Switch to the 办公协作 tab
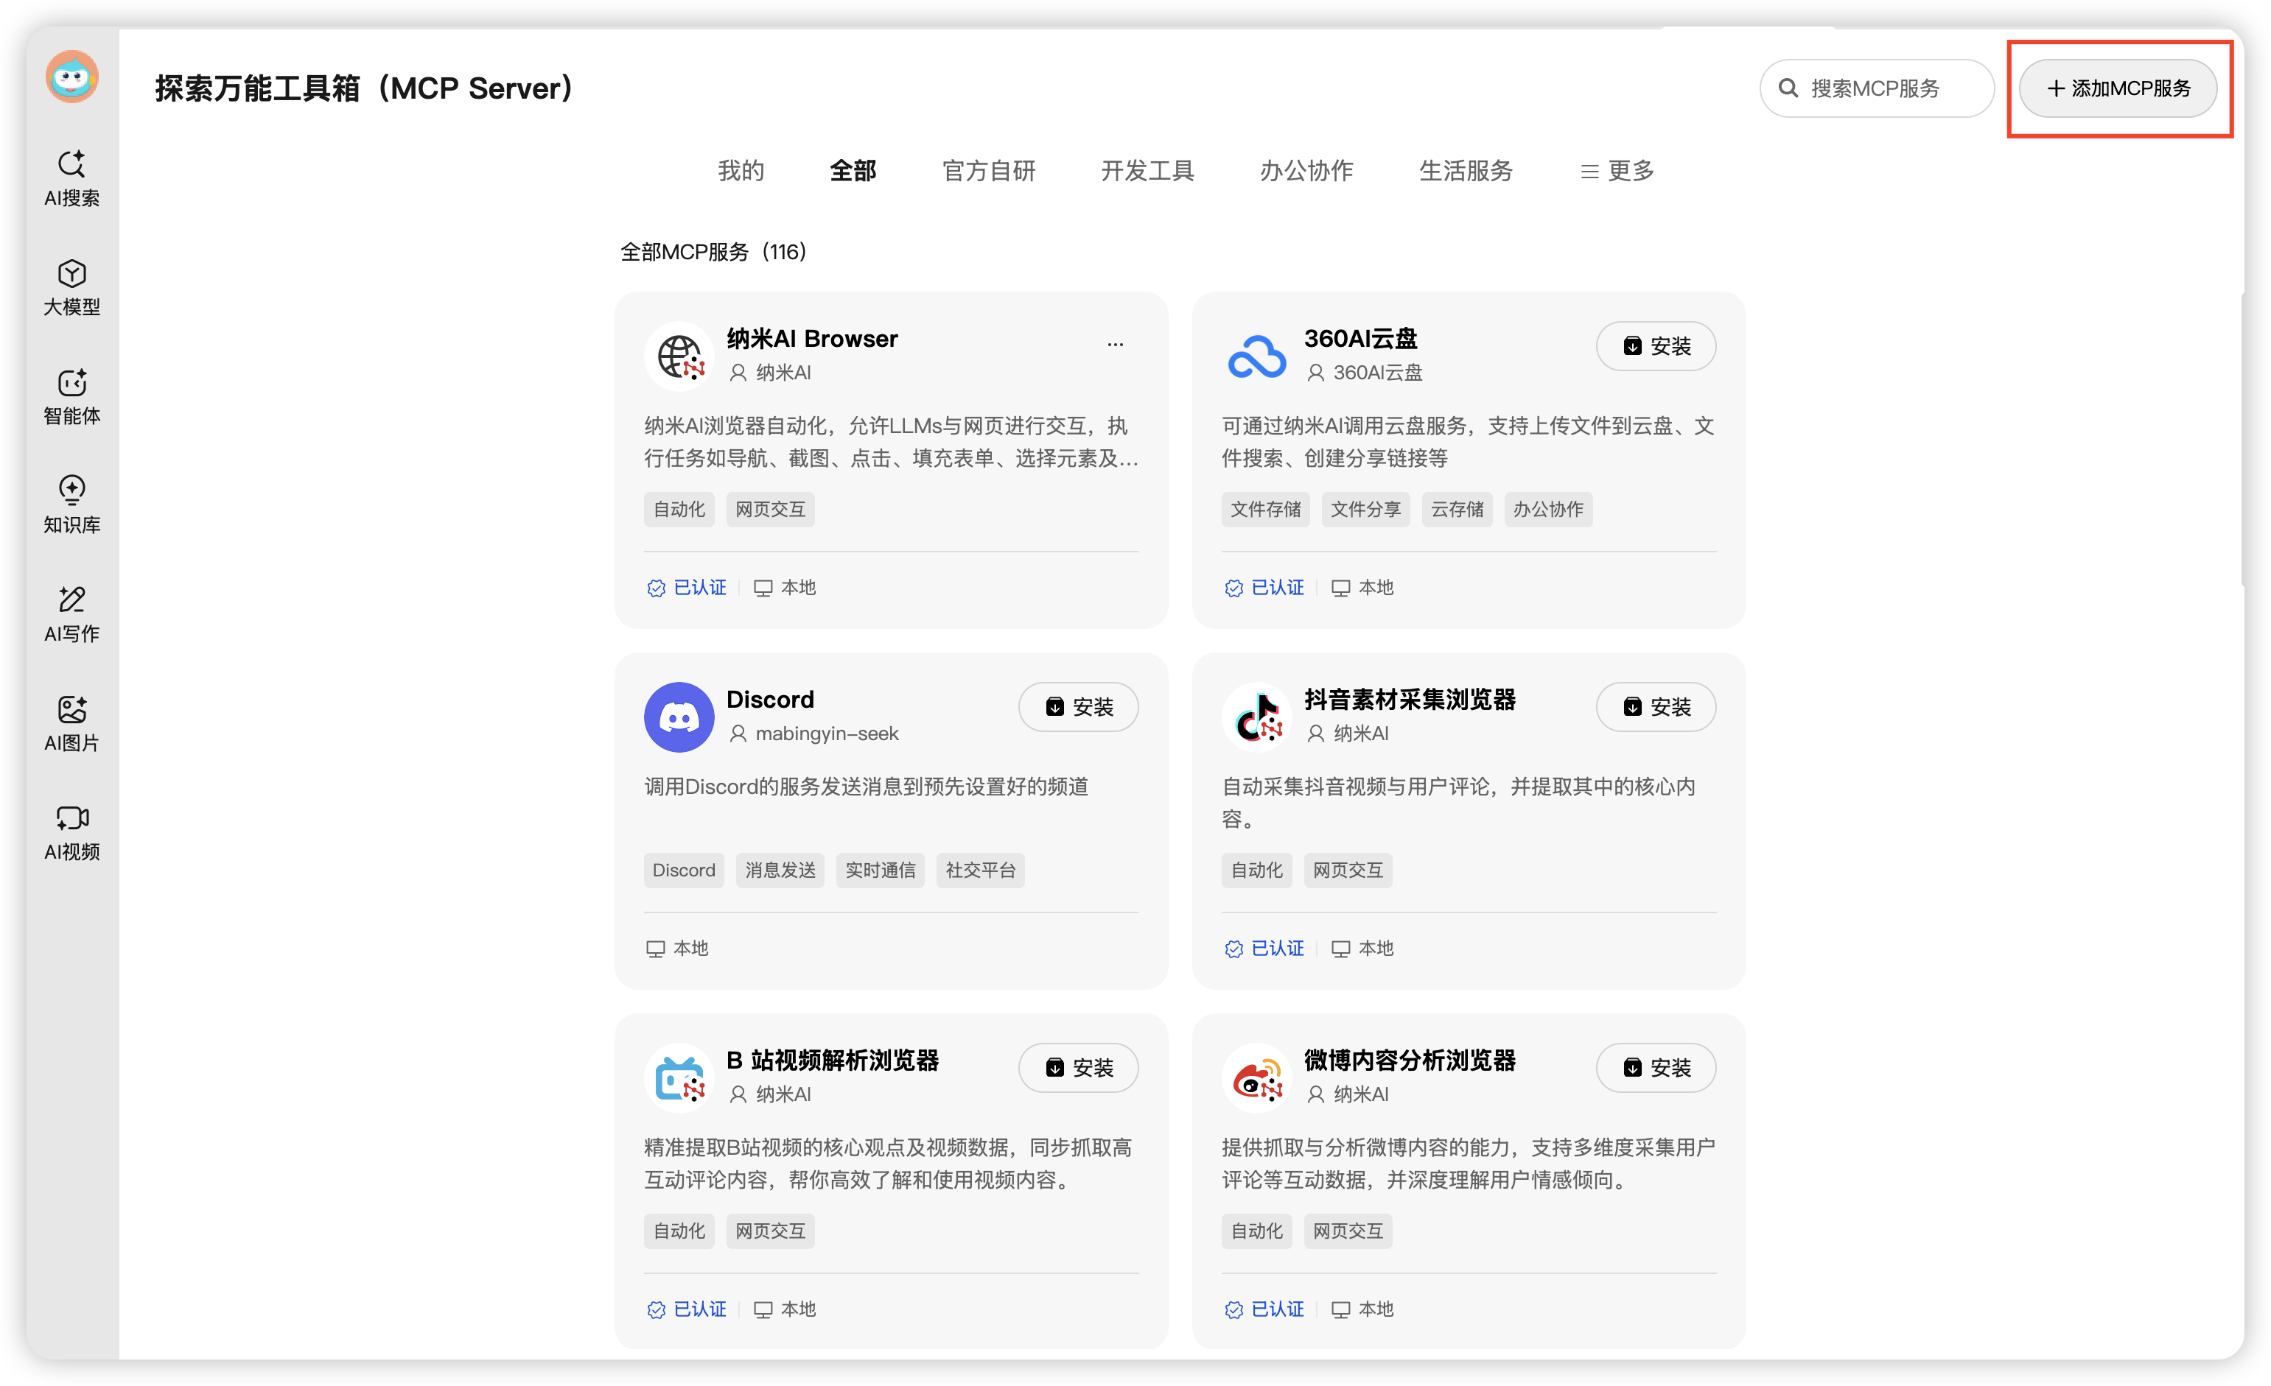 1306,172
